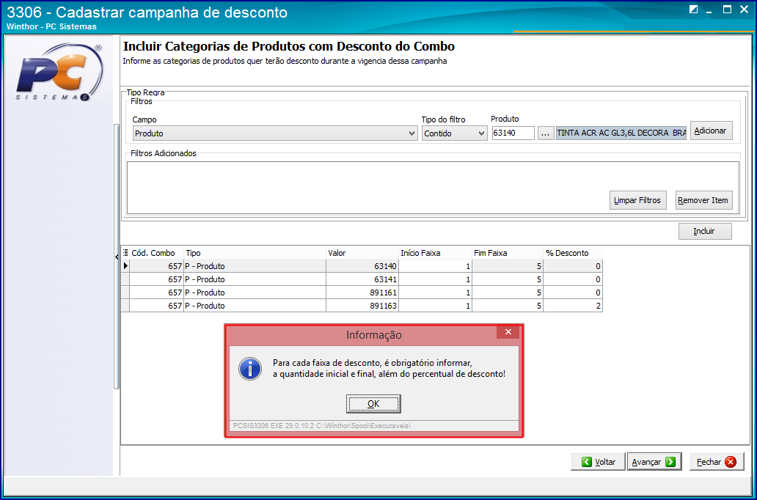Click the Voltar button

[598, 462]
